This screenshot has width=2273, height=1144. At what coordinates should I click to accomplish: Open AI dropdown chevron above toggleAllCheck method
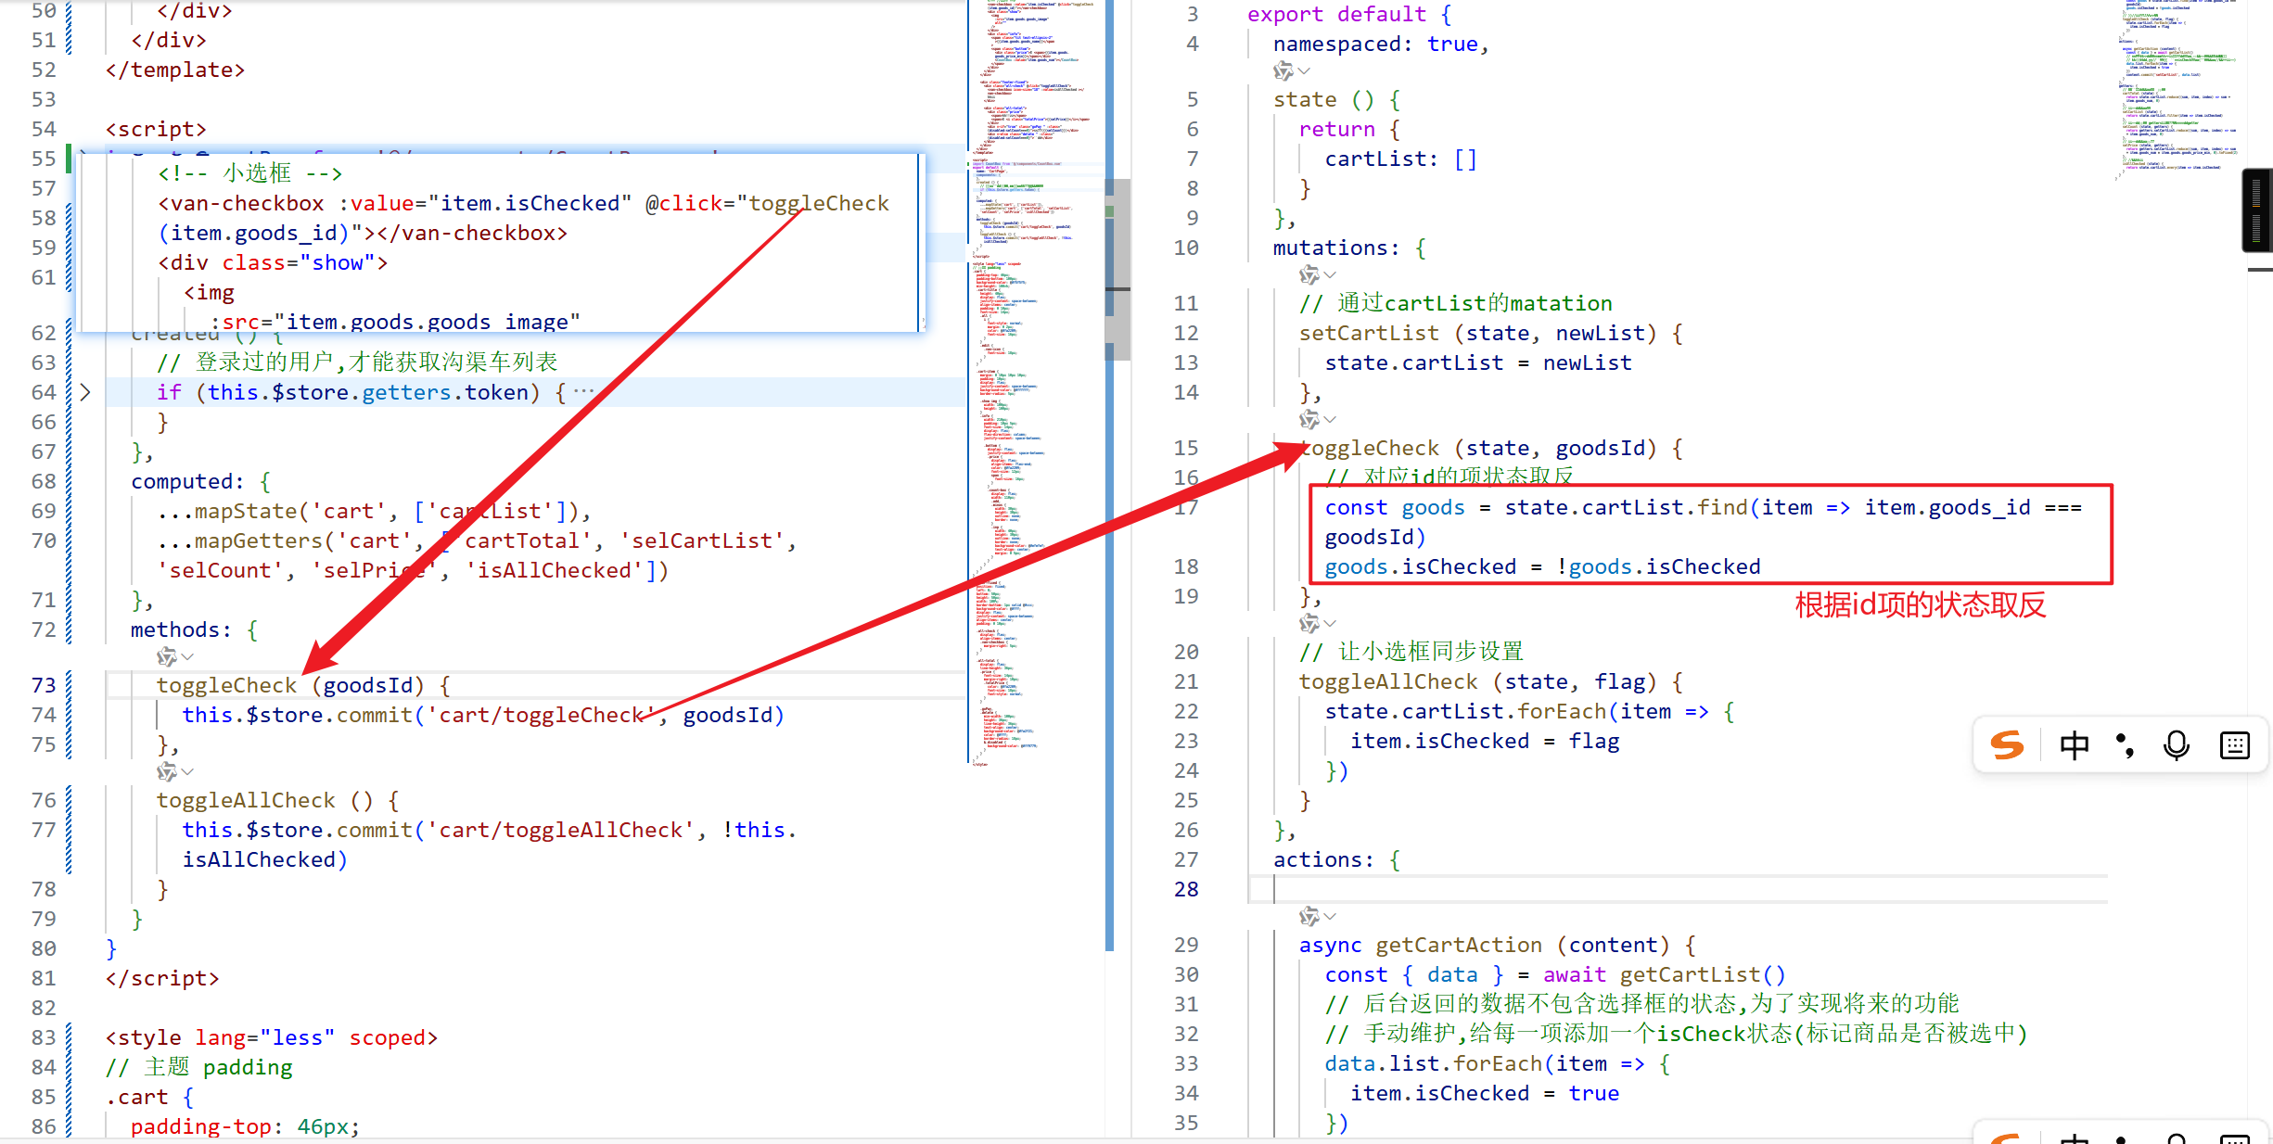coord(188,772)
